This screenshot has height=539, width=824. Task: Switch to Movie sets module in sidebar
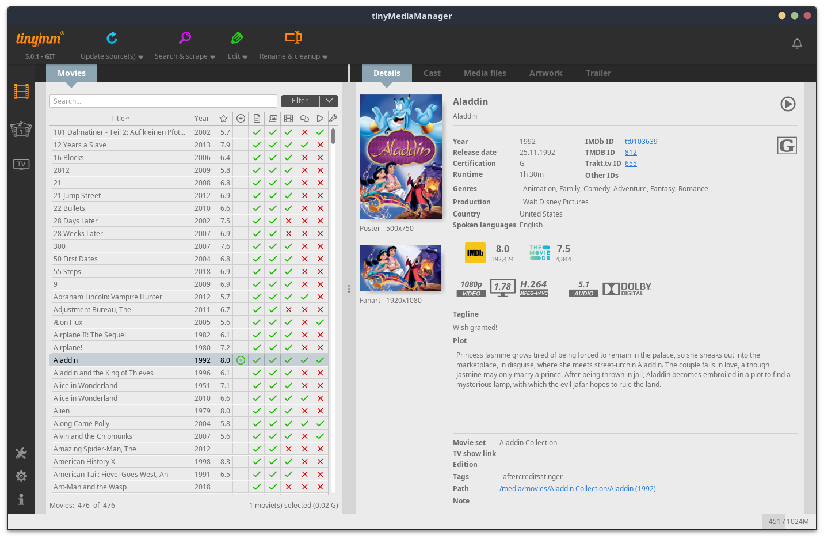(x=21, y=129)
